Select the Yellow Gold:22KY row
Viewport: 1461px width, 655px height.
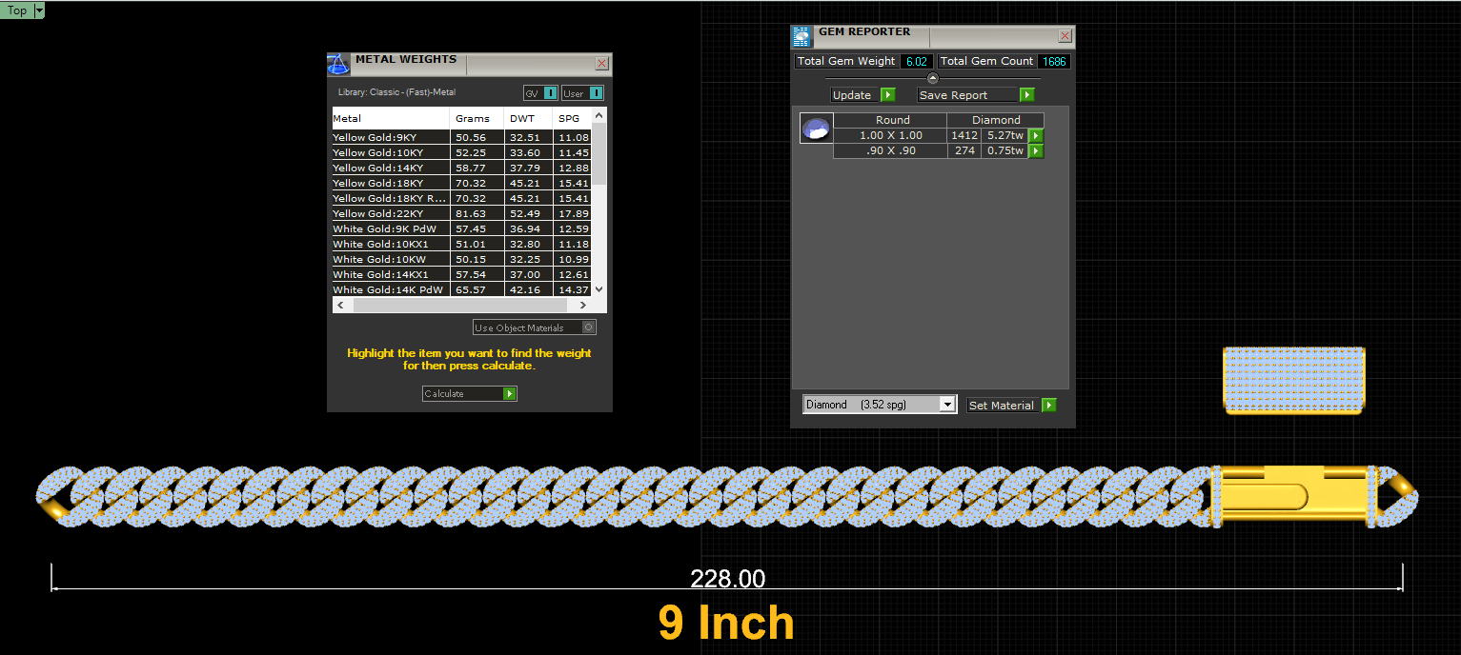tap(461, 213)
